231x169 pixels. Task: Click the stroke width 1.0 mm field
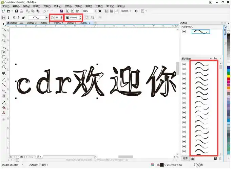coord(74,18)
